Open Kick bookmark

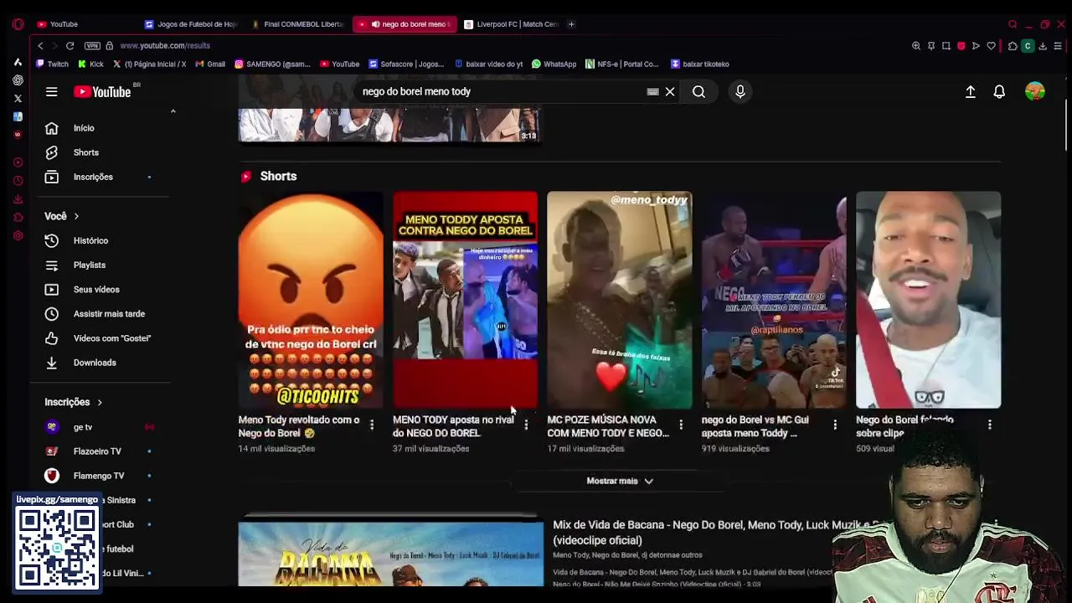coord(90,64)
